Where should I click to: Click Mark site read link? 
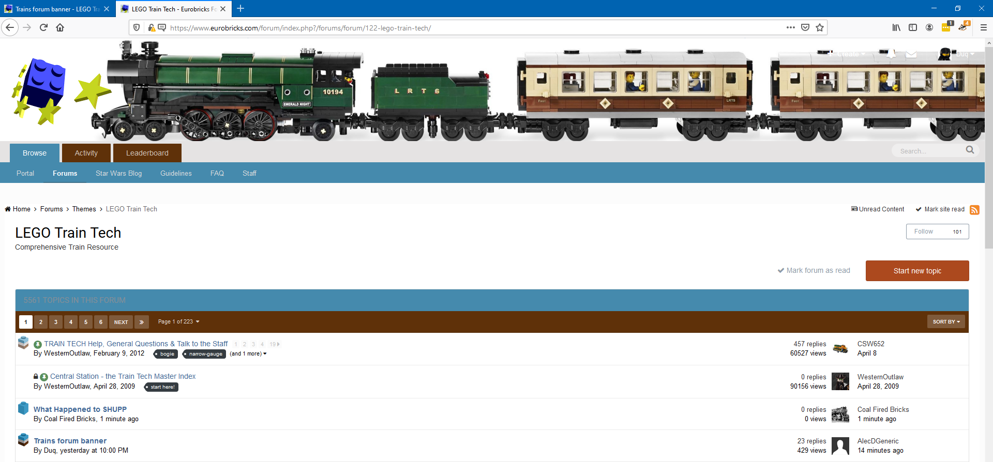point(940,209)
